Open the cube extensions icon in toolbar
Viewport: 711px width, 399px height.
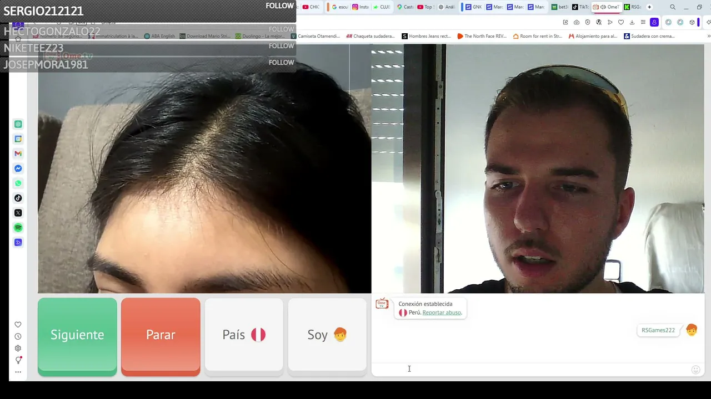pos(692,22)
